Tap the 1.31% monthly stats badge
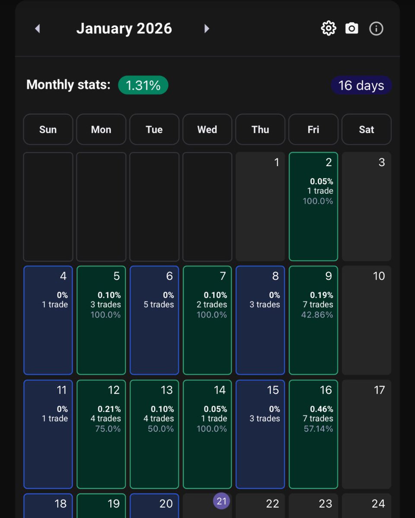 143,85
